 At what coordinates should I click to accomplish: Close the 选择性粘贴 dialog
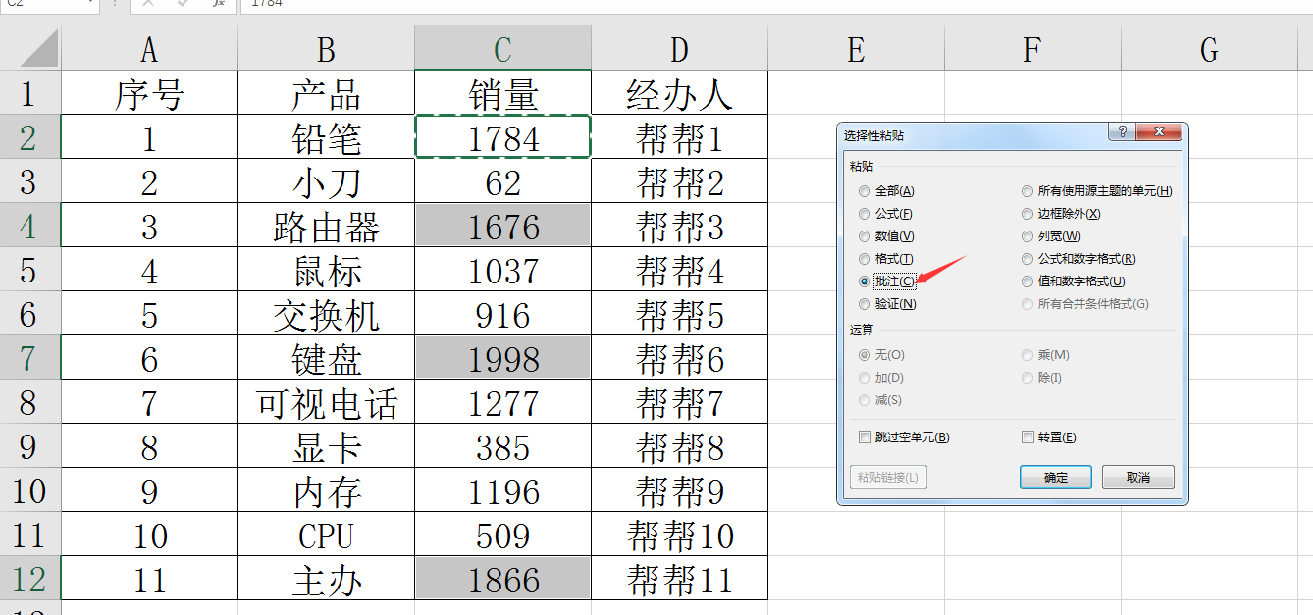tap(1158, 131)
